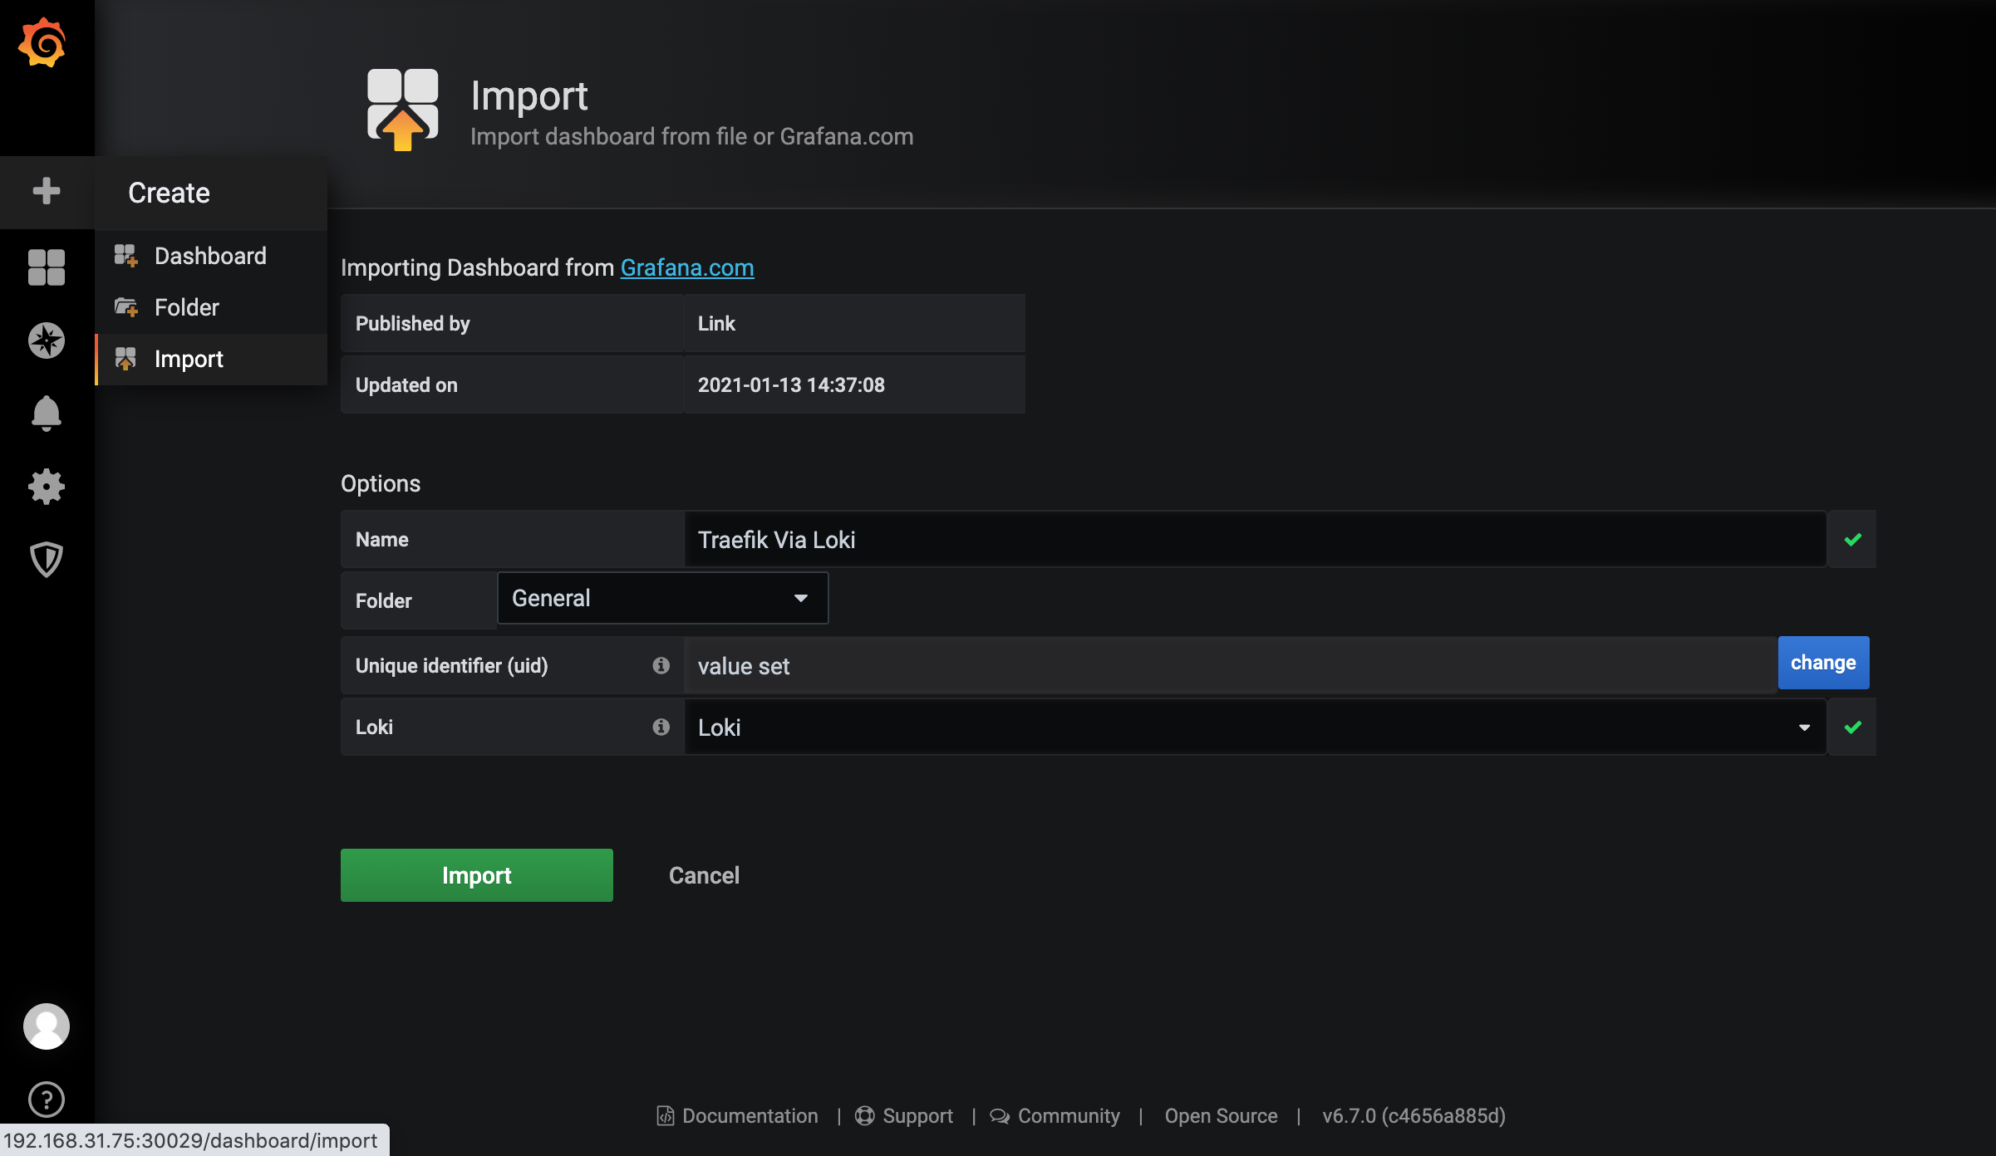Click the user avatar icon

point(47,1026)
